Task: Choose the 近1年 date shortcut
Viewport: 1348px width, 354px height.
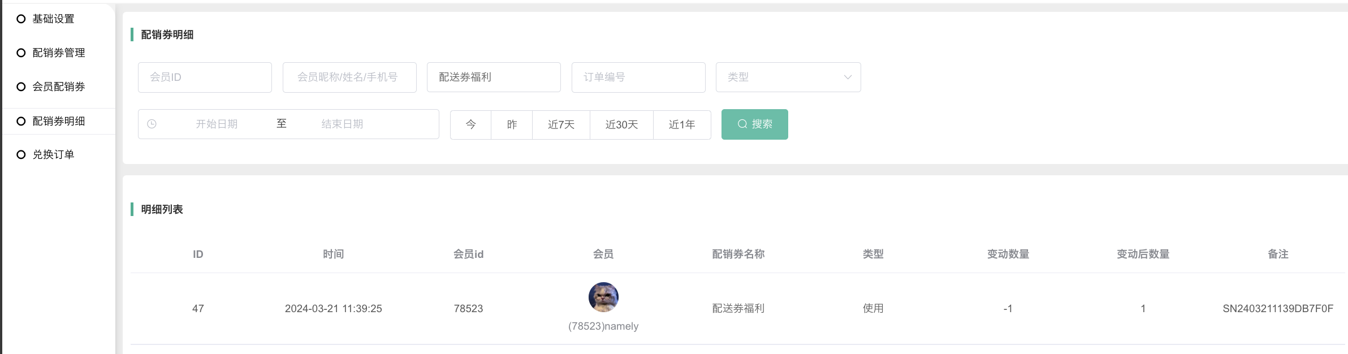Action: click(x=682, y=125)
